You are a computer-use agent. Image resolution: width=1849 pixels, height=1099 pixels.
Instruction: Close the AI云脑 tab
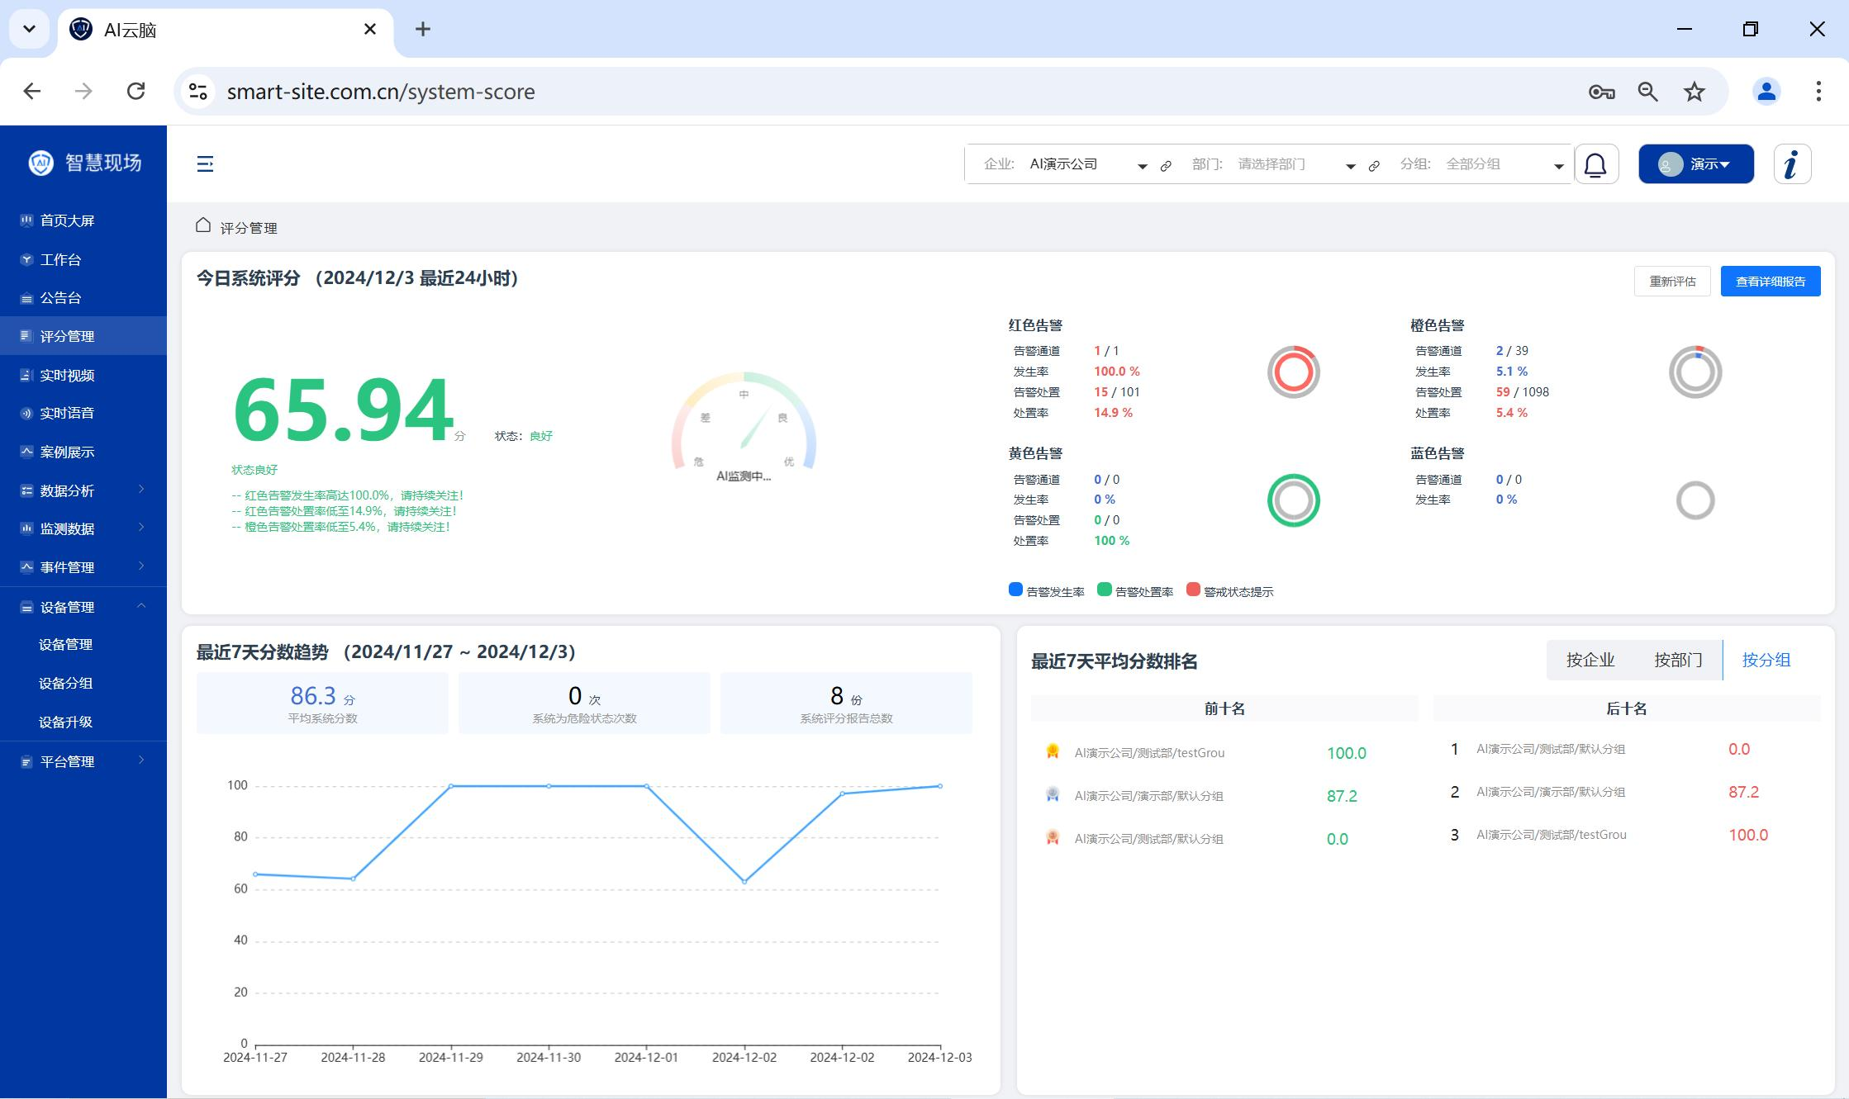pos(370,30)
